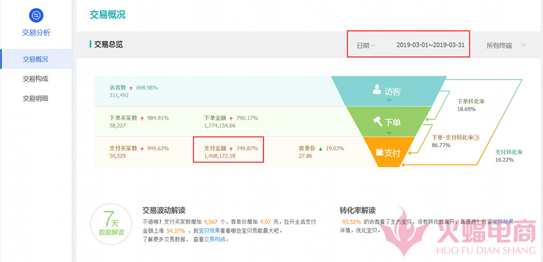Click the 支付 funnel segment

pyautogui.click(x=388, y=152)
